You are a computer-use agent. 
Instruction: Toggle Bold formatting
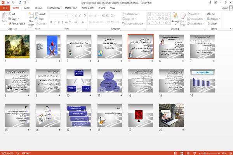pyautogui.click(x=51, y=22)
